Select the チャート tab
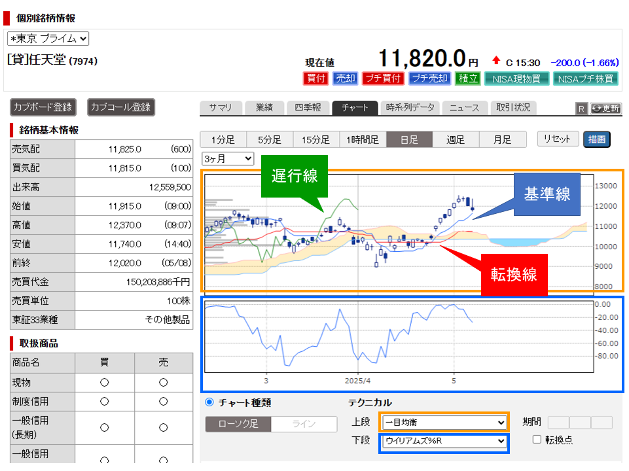629x471 pixels. point(355,107)
